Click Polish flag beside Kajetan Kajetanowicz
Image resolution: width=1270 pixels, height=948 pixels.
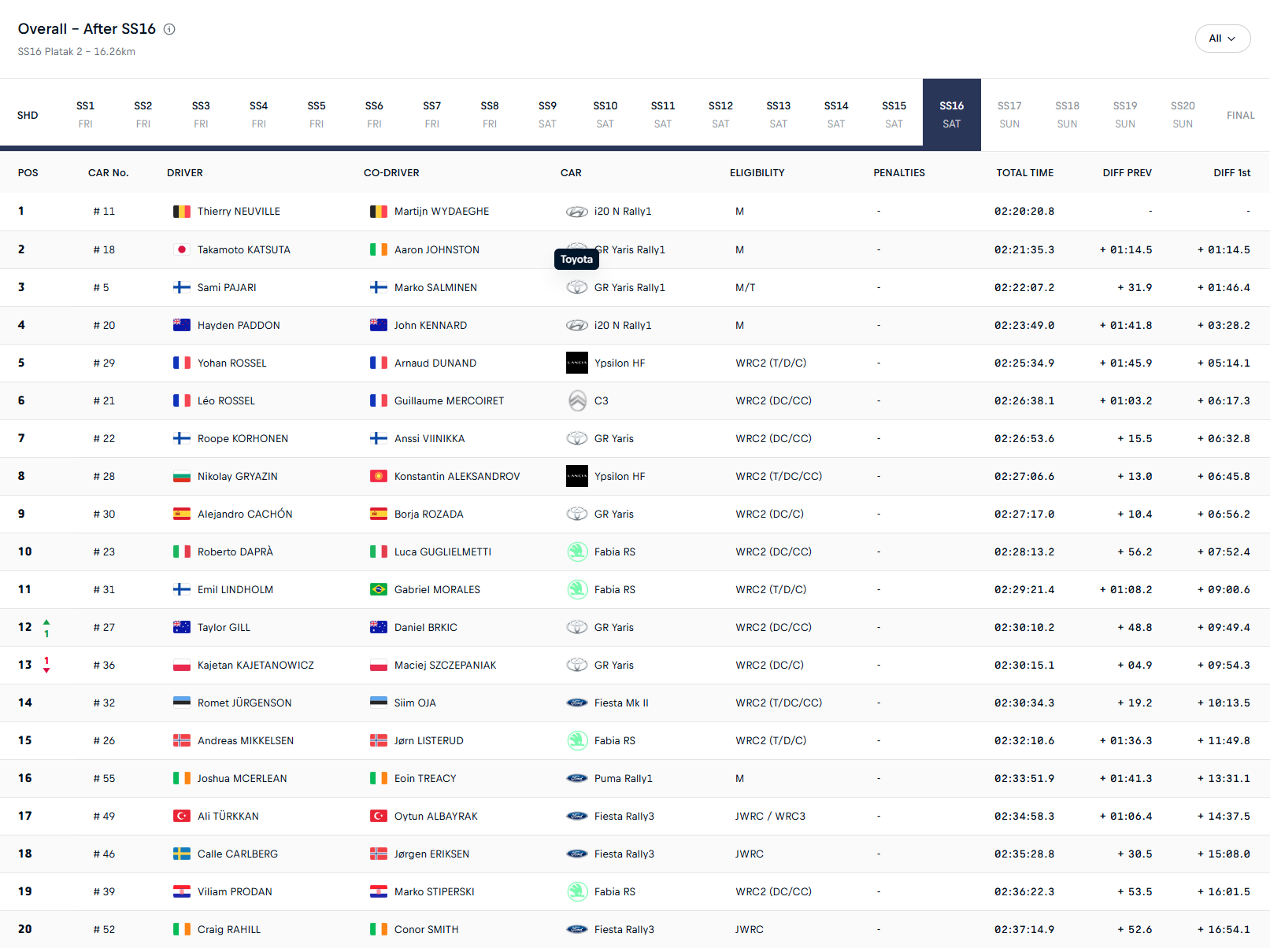[x=182, y=665]
